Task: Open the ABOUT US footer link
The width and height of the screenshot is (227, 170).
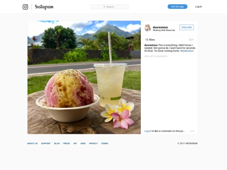Action: (32, 144)
